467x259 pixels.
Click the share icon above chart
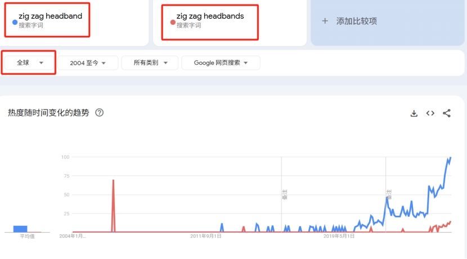(x=447, y=113)
